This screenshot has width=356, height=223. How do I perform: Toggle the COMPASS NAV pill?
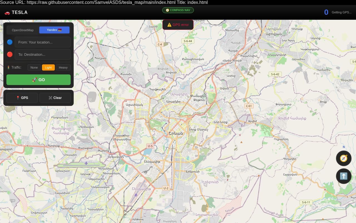pos(178,10)
